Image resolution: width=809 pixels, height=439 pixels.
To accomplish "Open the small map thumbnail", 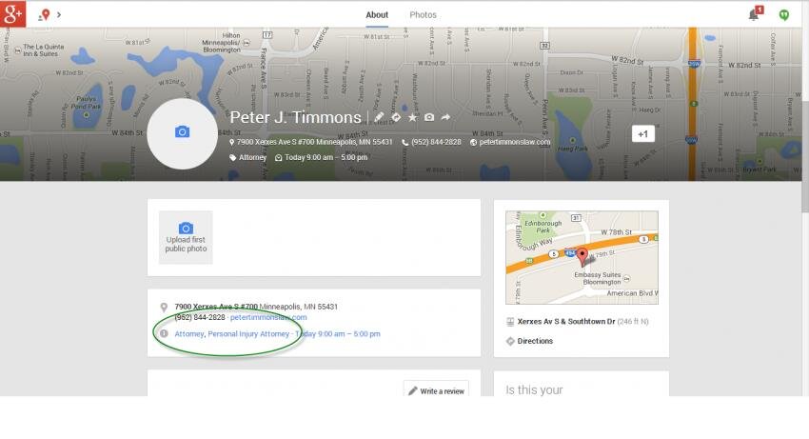I will tap(582, 257).
